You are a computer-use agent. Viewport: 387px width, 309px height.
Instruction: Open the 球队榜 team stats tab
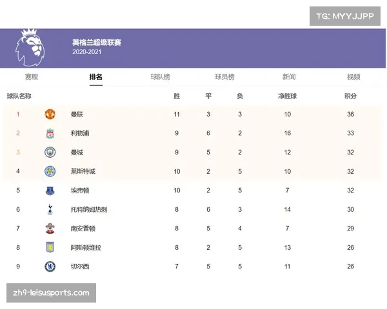(x=161, y=77)
